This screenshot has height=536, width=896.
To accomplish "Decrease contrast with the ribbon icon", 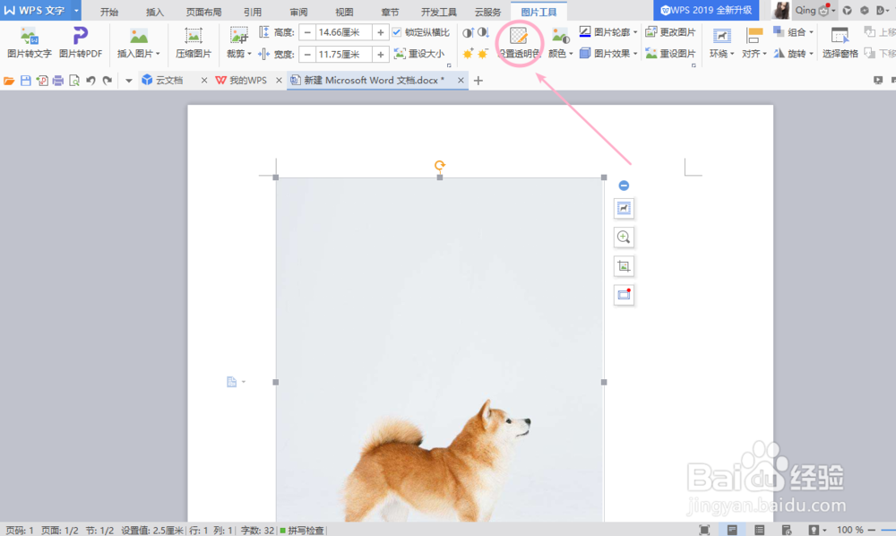I will [484, 32].
